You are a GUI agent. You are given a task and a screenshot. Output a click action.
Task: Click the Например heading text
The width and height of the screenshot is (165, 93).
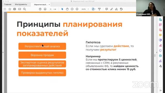tap(93, 56)
